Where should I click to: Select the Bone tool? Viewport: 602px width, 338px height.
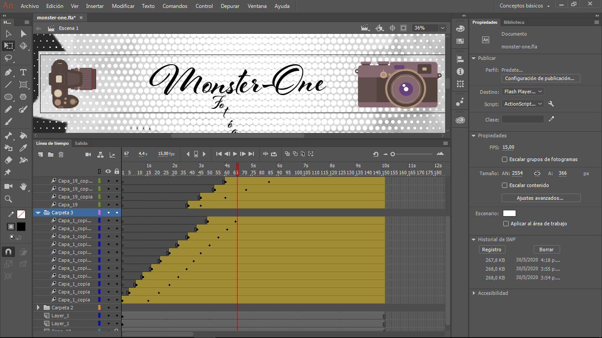(8, 136)
